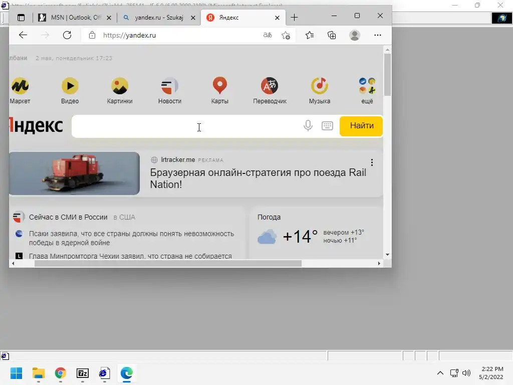The width and height of the screenshot is (513, 385).
Task: Open the Браузерная онлайн-стратегия ad headline
Action: point(258,178)
